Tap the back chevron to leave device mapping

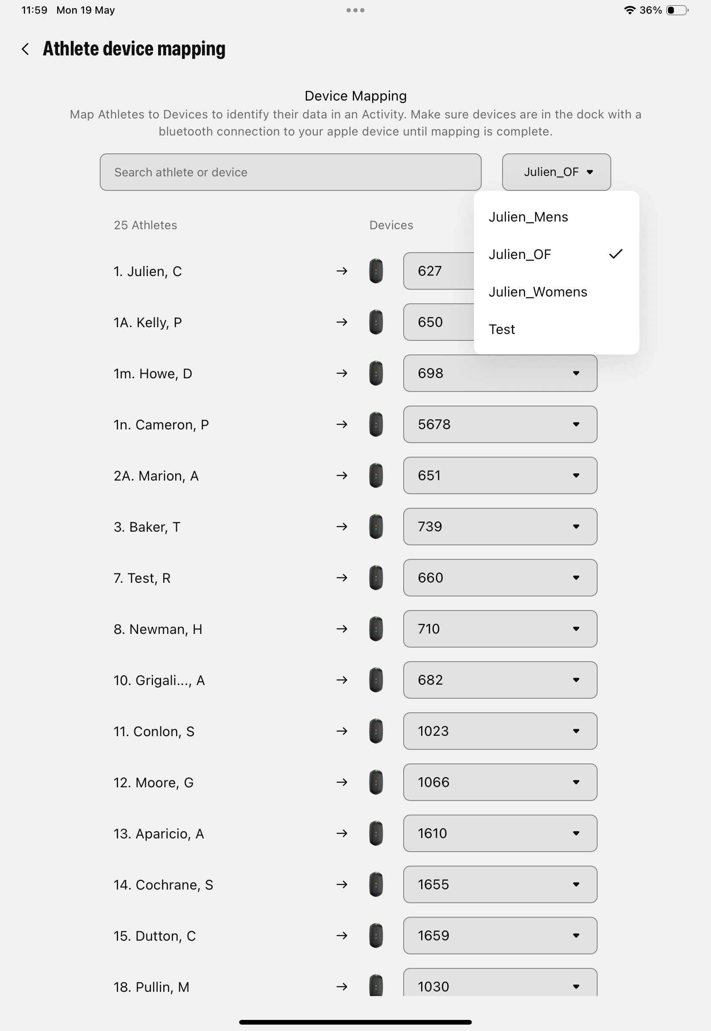pyautogui.click(x=26, y=48)
